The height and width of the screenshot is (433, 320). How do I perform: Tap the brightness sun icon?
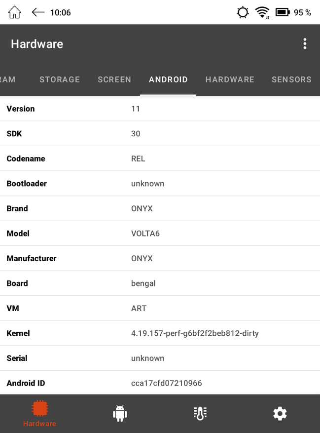pos(243,12)
